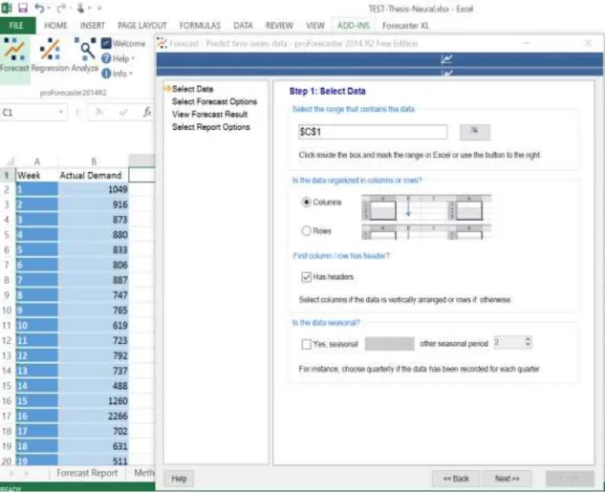Click the insert function fx icon

147,112
